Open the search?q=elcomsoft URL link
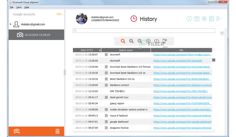Screen dimensions: 236x137 (x=178, y=61)
